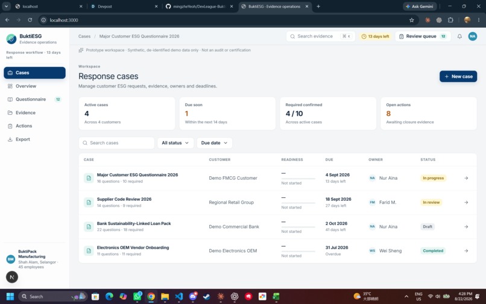
Task: Click the BM BuktiPack Manufacturing avatar
Action: tap(10, 259)
